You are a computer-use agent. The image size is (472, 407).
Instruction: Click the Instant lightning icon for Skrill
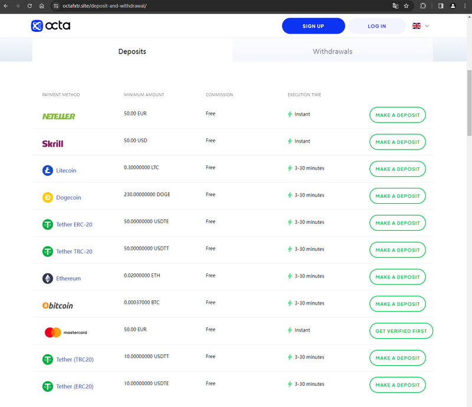point(290,141)
